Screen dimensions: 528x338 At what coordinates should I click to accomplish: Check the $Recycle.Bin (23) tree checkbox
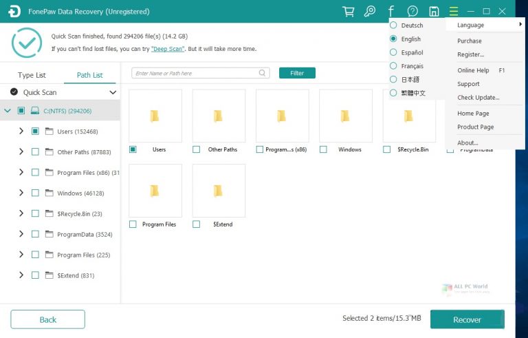[35, 213]
